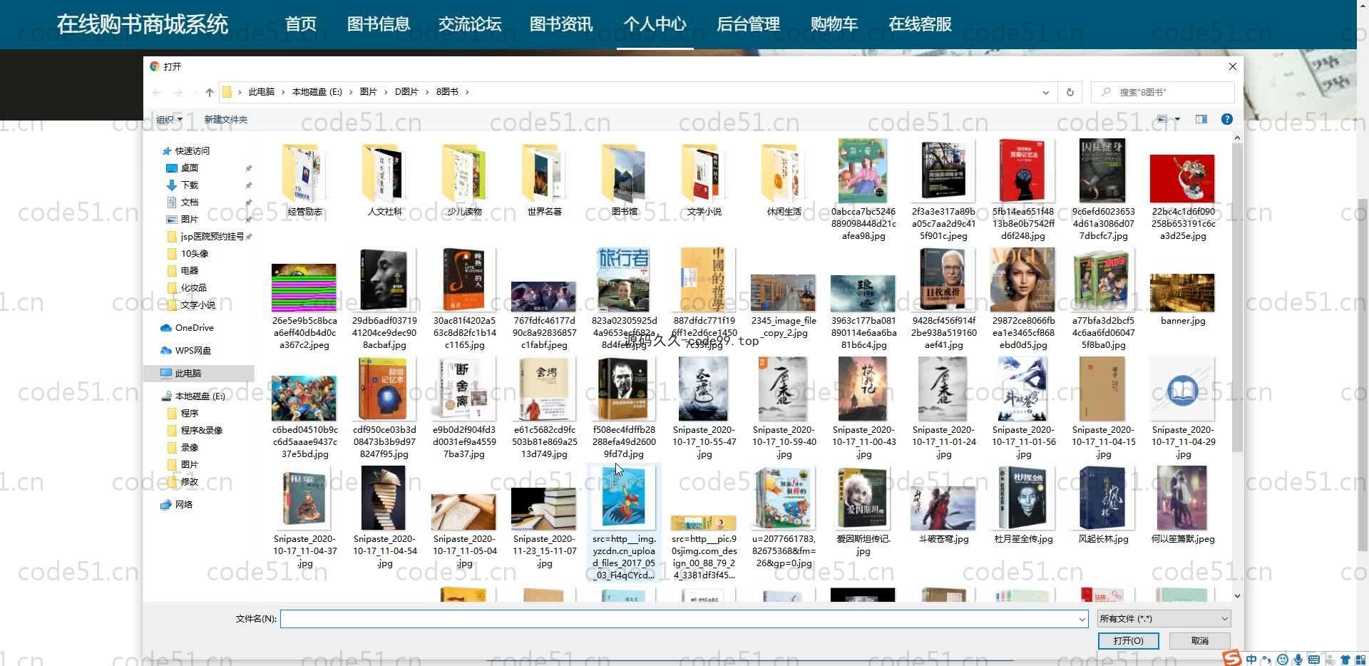Open the dialog help icon
Viewport: 1369px width, 666px height.
pos(1226,119)
